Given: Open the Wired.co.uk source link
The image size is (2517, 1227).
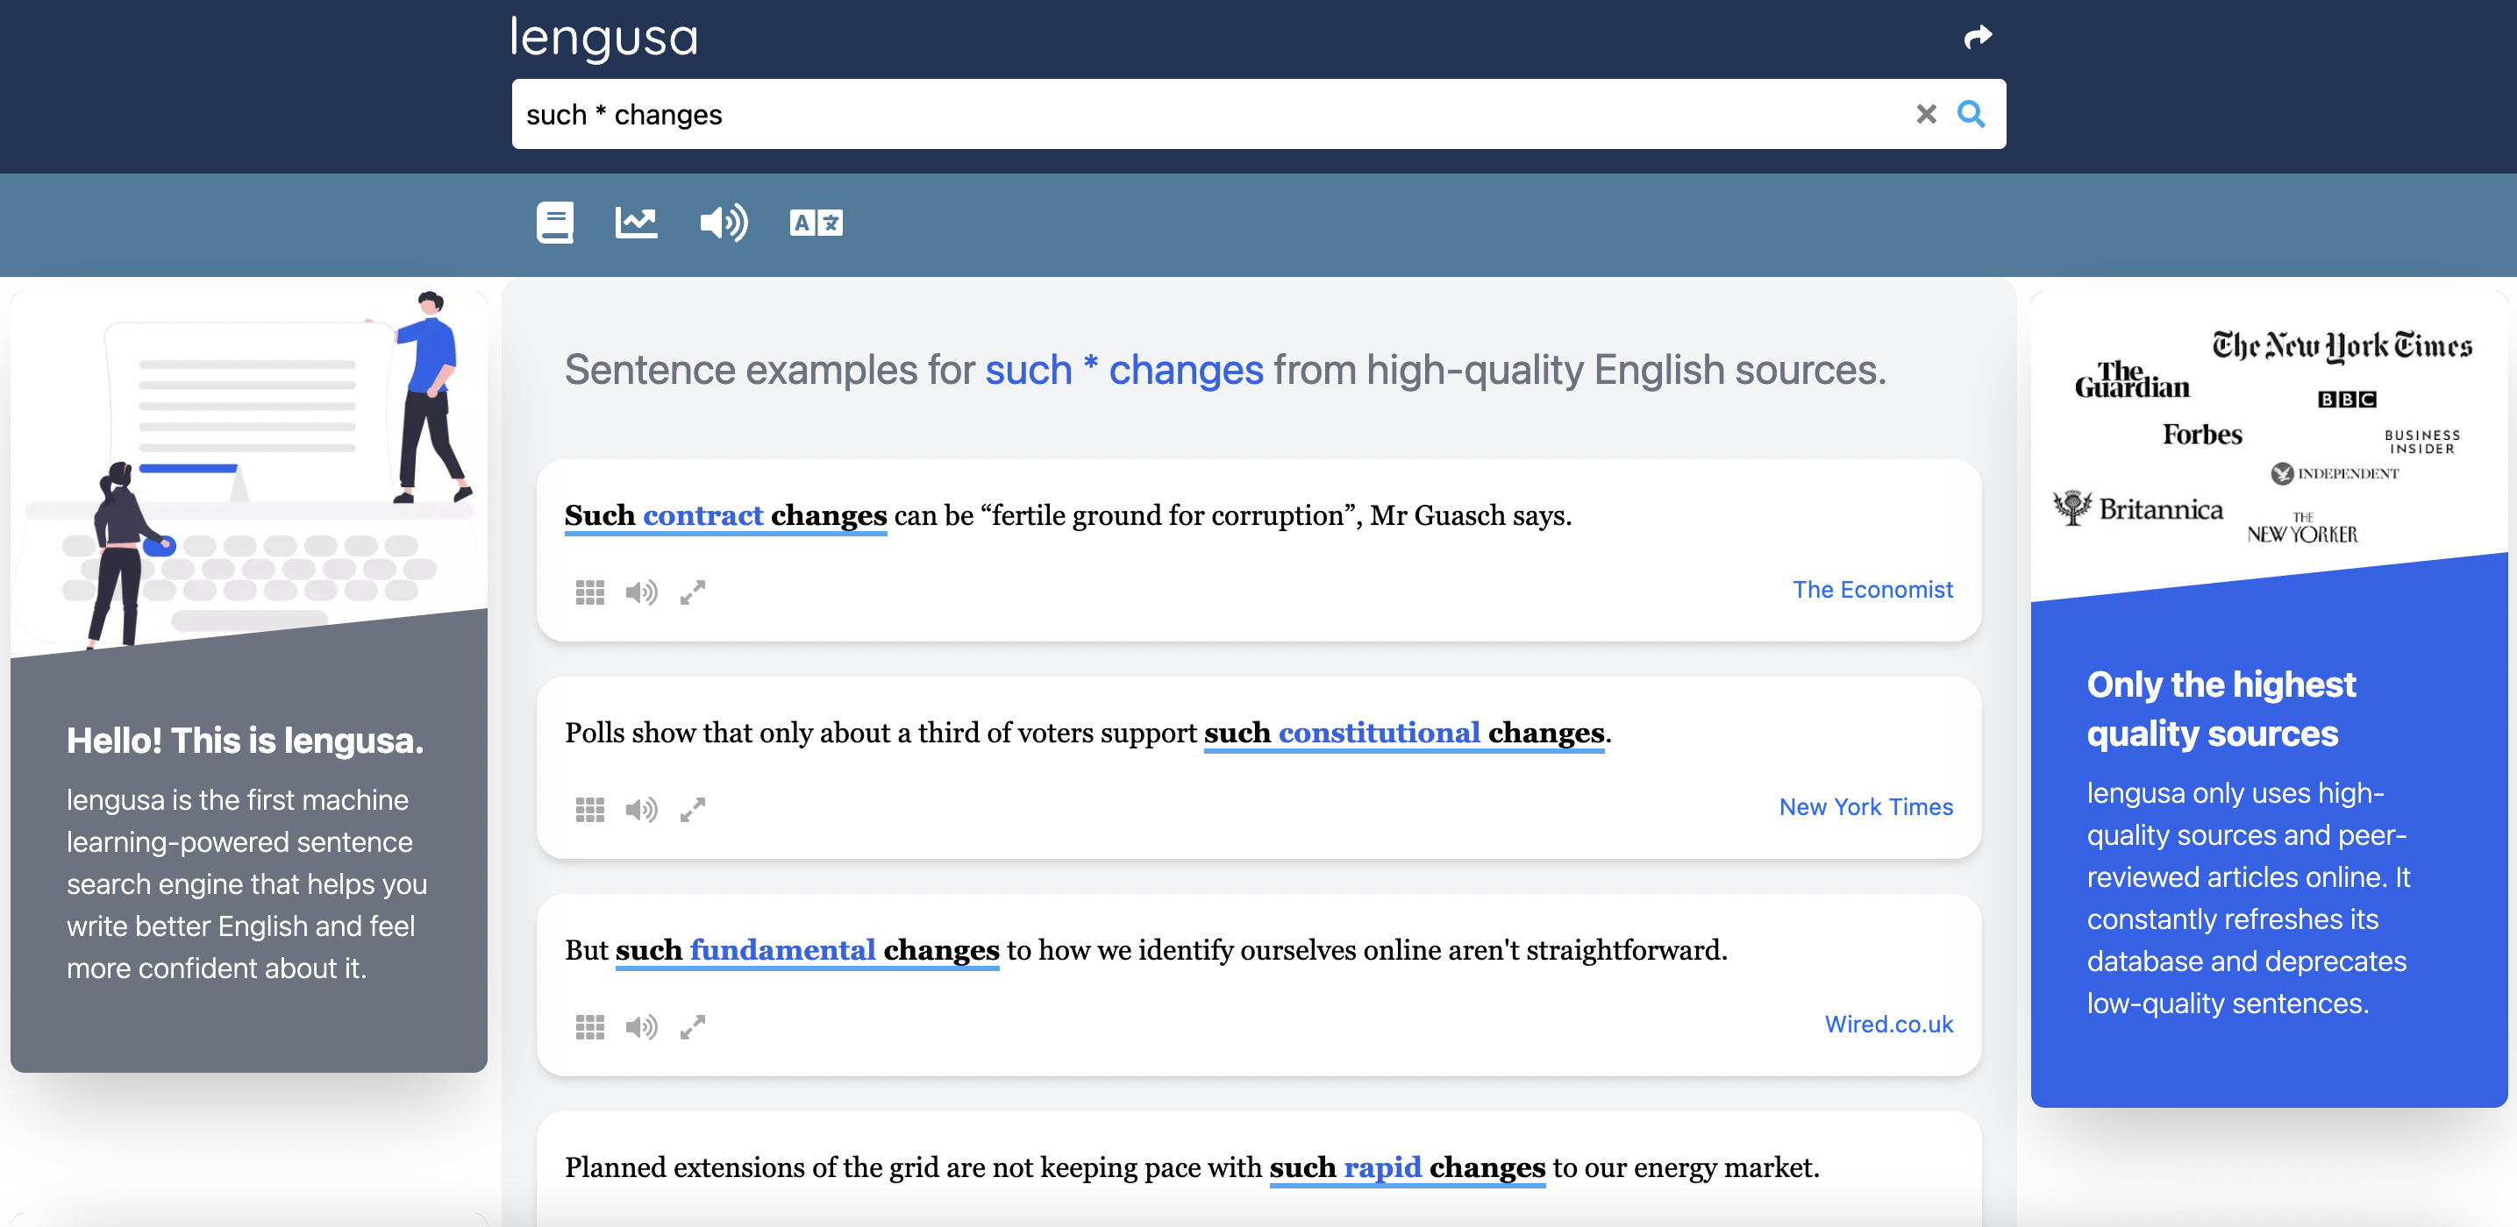Looking at the screenshot, I should click(1889, 1024).
